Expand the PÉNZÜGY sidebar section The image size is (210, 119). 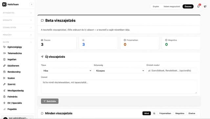pos(17,35)
